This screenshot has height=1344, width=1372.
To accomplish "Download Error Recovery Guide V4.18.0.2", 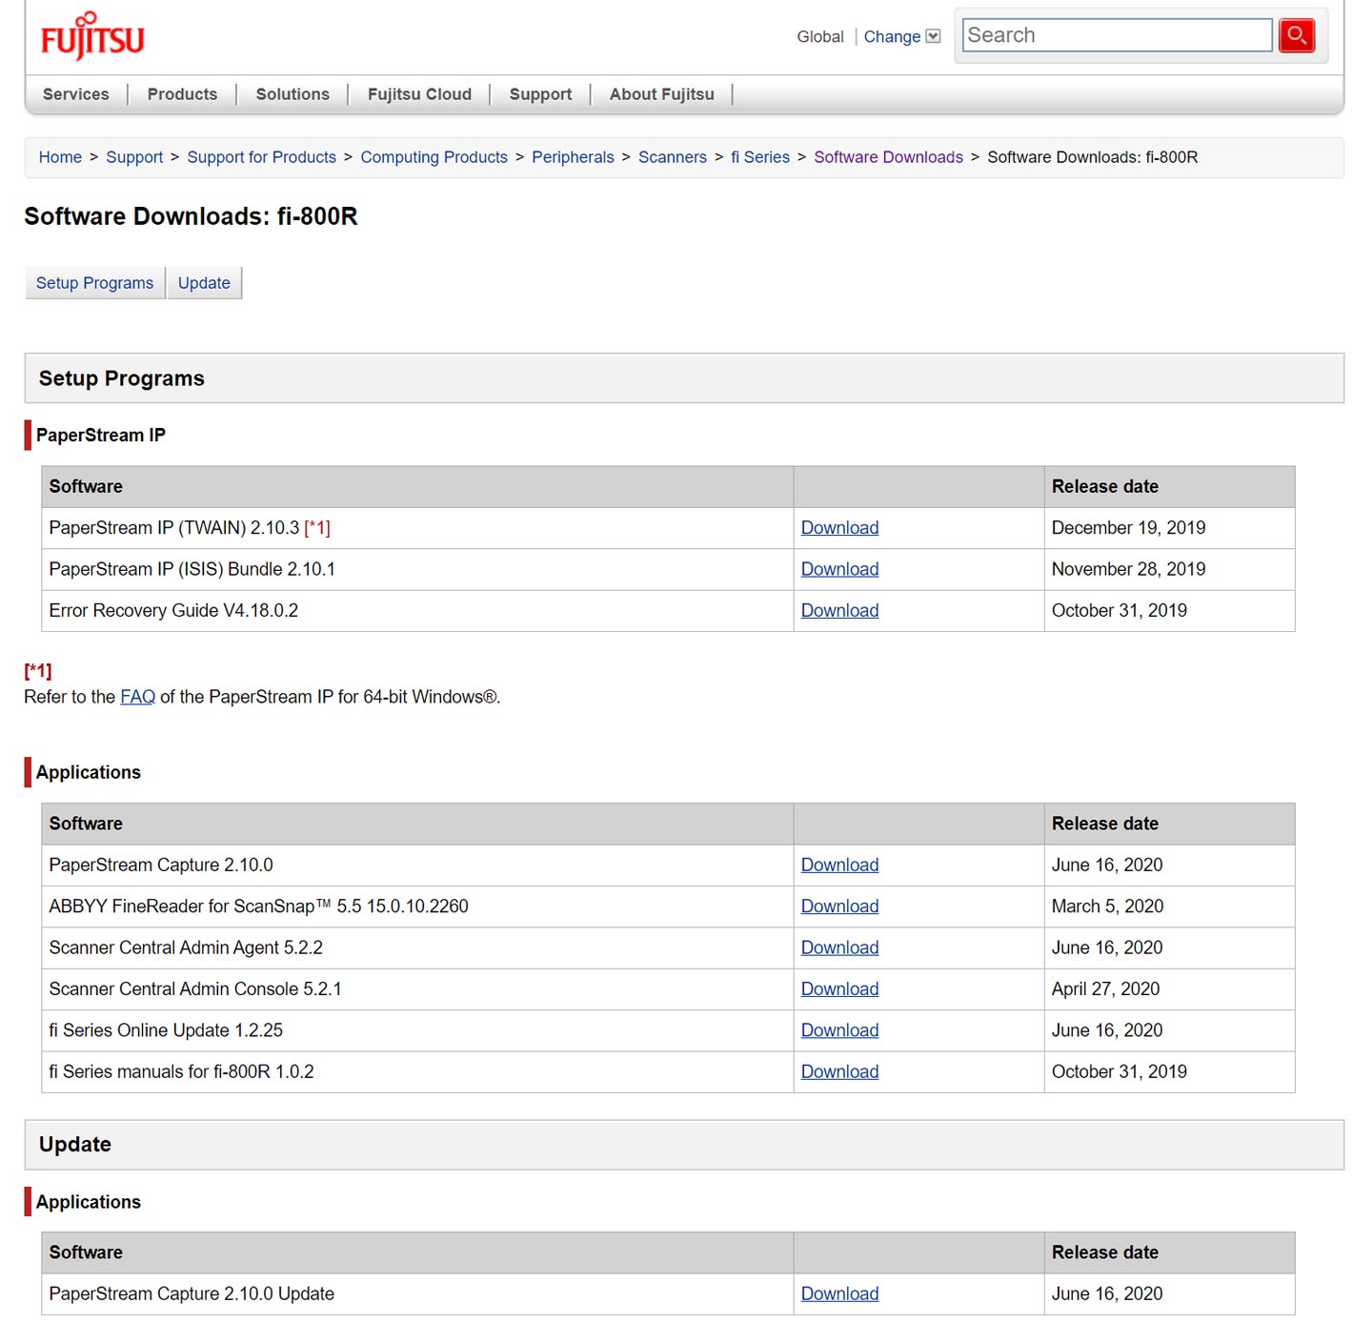I will (x=839, y=611).
